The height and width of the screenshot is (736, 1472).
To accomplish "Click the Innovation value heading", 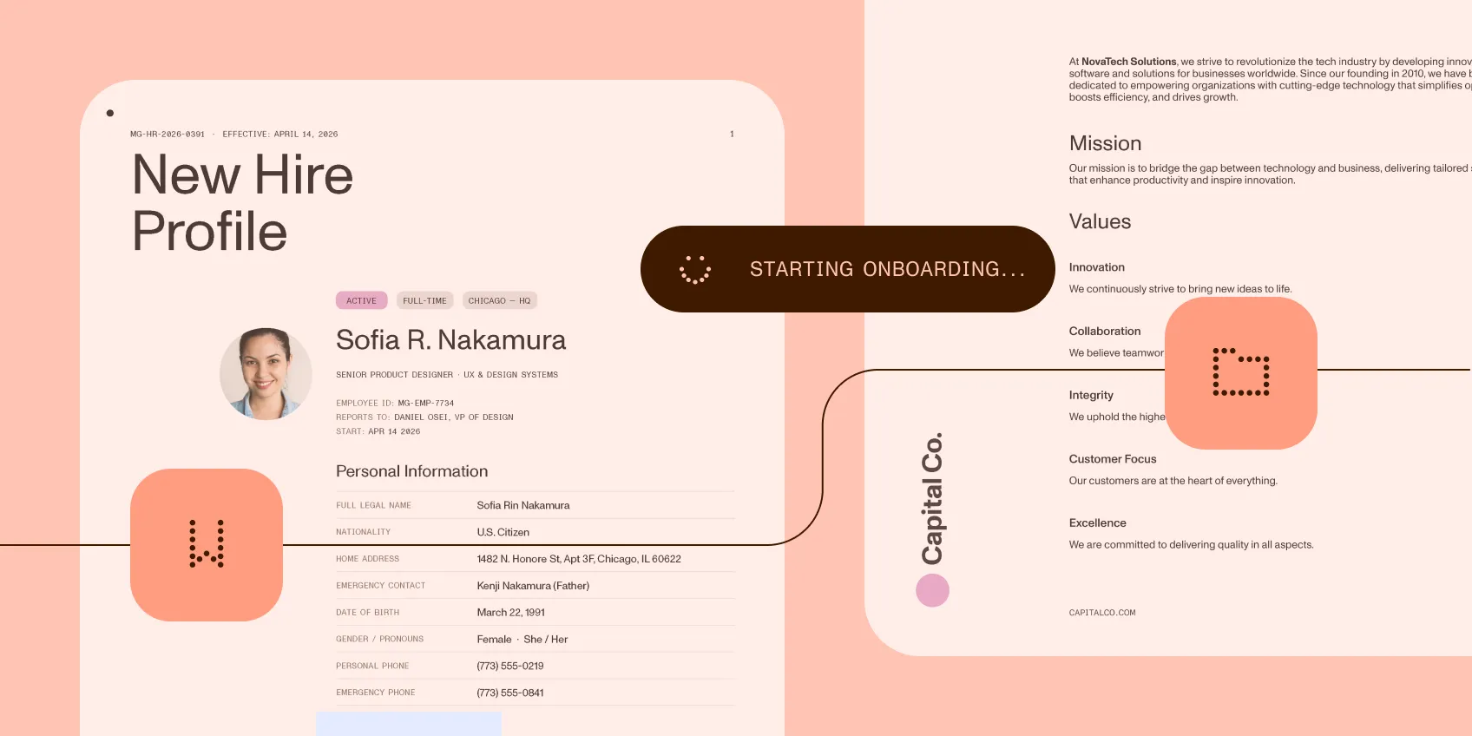I will point(1097,267).
